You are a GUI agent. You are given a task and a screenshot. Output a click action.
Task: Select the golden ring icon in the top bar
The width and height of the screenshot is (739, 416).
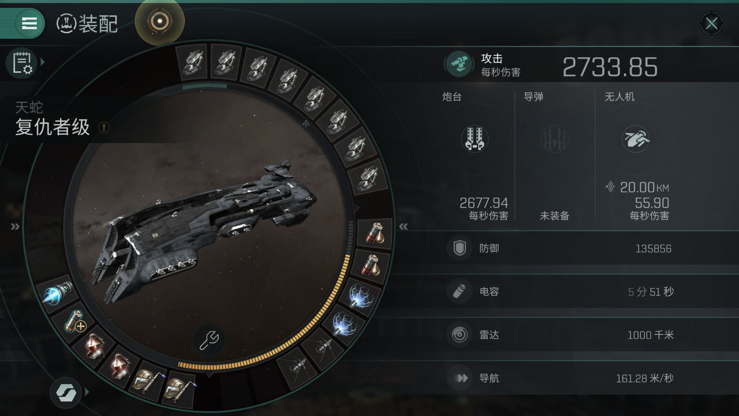[x=160, y=21]
